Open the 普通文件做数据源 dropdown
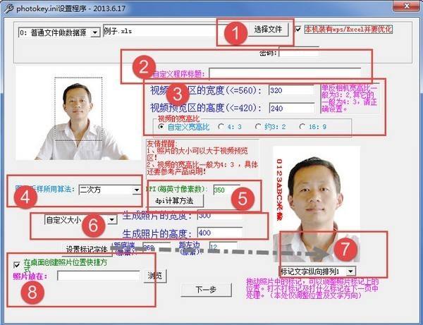423x325 pixels. coord(95,32)
